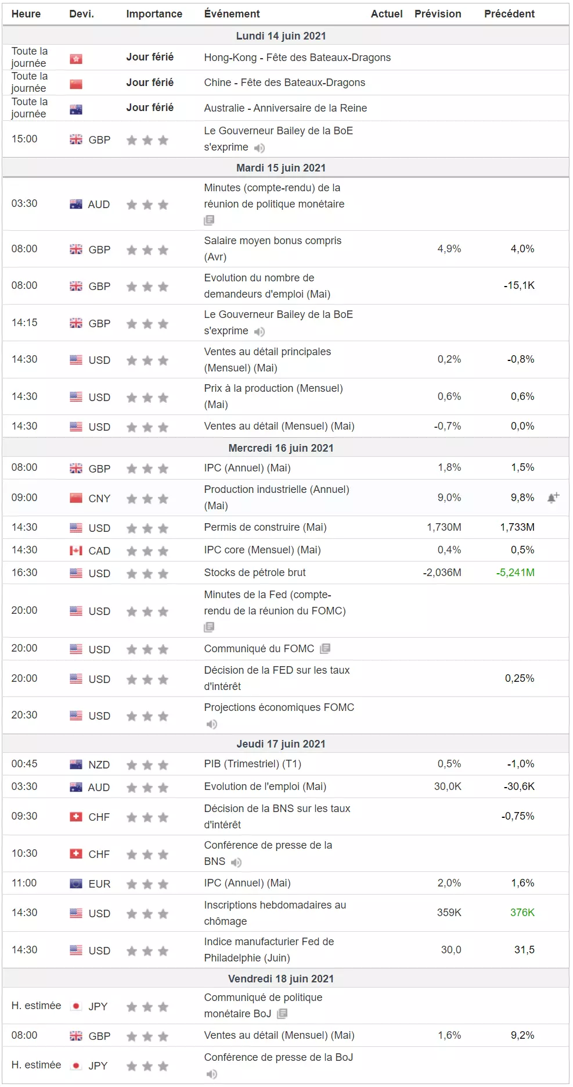Screen dimensions: 573x1087
Task: Click the 376K previous value for chômage
Action: 522,913
